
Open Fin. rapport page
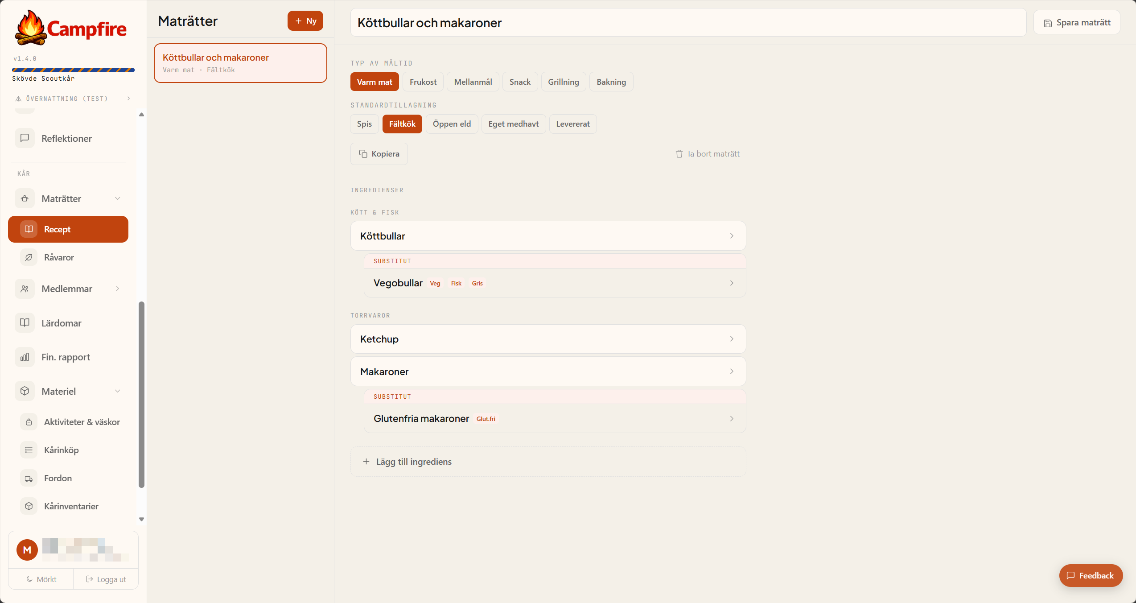tap(68, 357)
